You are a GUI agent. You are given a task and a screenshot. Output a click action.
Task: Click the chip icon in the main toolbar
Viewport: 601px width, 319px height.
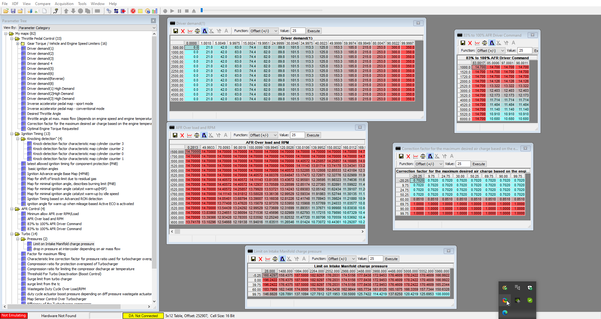point(97,11)
